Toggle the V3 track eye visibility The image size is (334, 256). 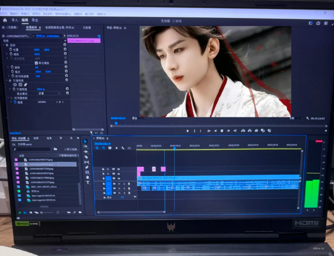pos(119,169)
